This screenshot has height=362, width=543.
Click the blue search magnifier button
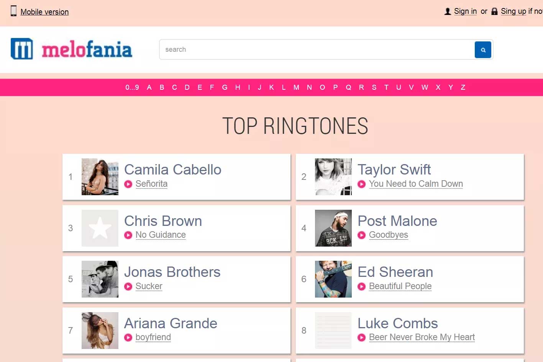483,50
